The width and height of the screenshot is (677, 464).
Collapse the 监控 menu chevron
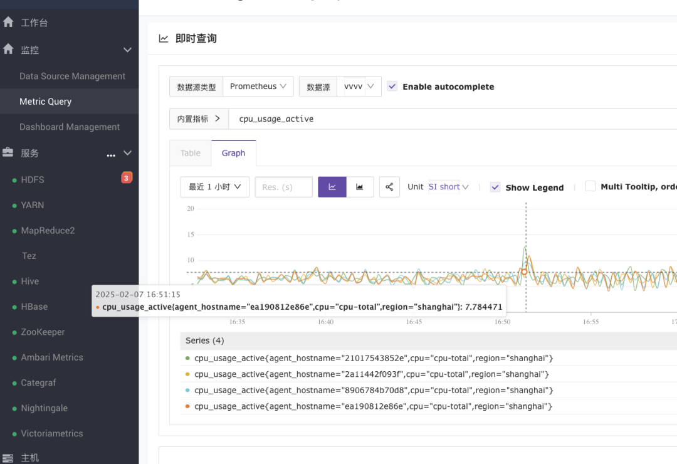point(127,50)
